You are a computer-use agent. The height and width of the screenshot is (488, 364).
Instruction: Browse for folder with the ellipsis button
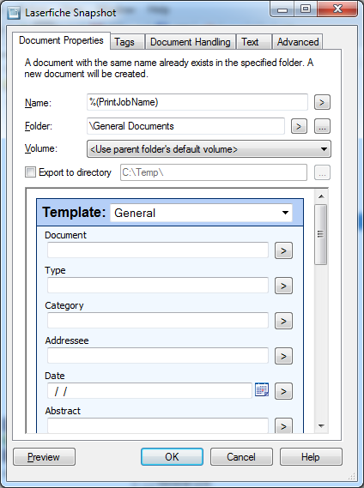pos(322,126)
